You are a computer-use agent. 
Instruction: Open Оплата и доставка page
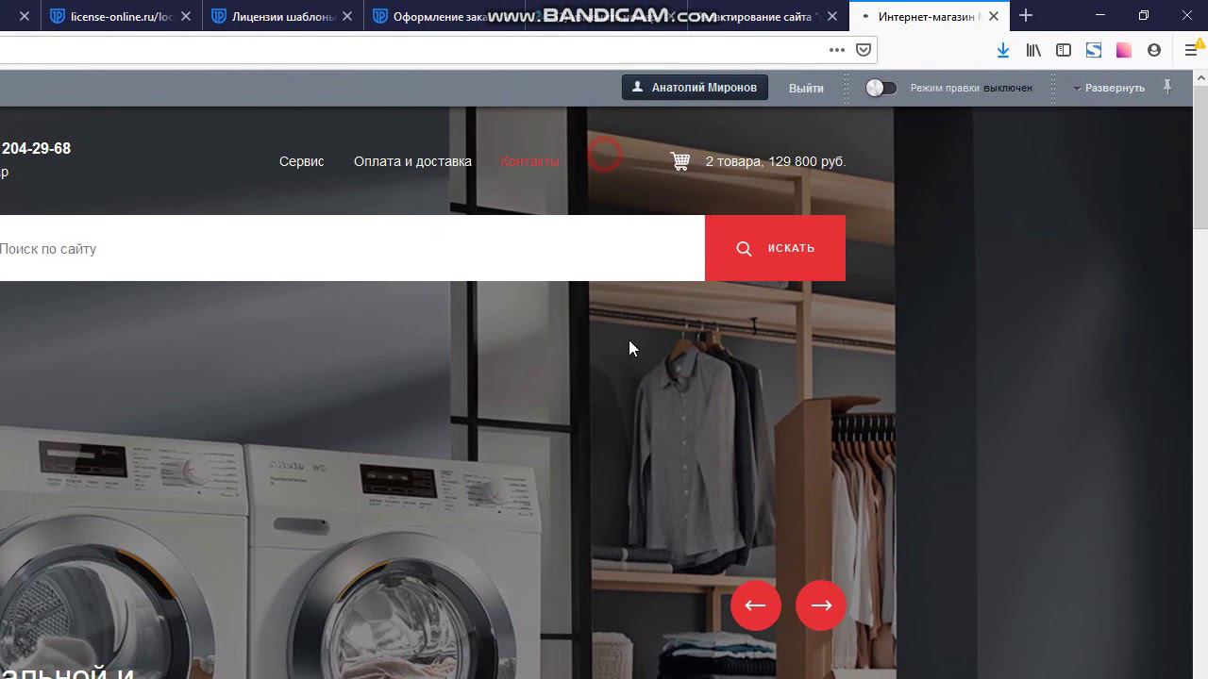tap(412, 161)
